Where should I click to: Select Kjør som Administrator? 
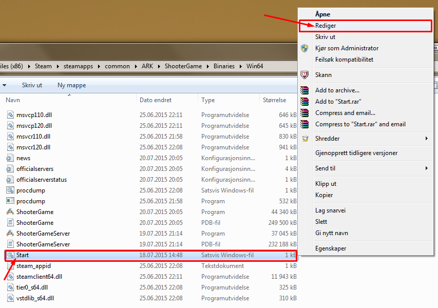click(347, 48)
